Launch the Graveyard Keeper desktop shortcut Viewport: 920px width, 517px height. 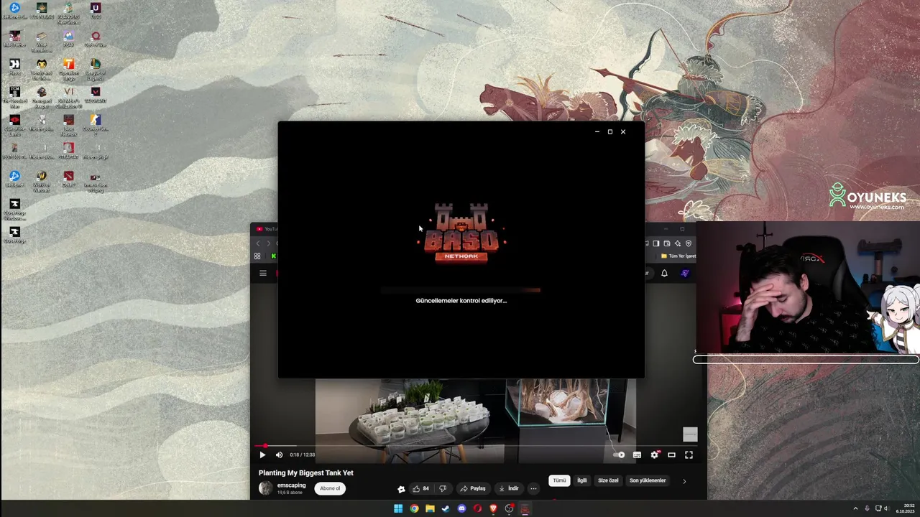pos(42,98)
